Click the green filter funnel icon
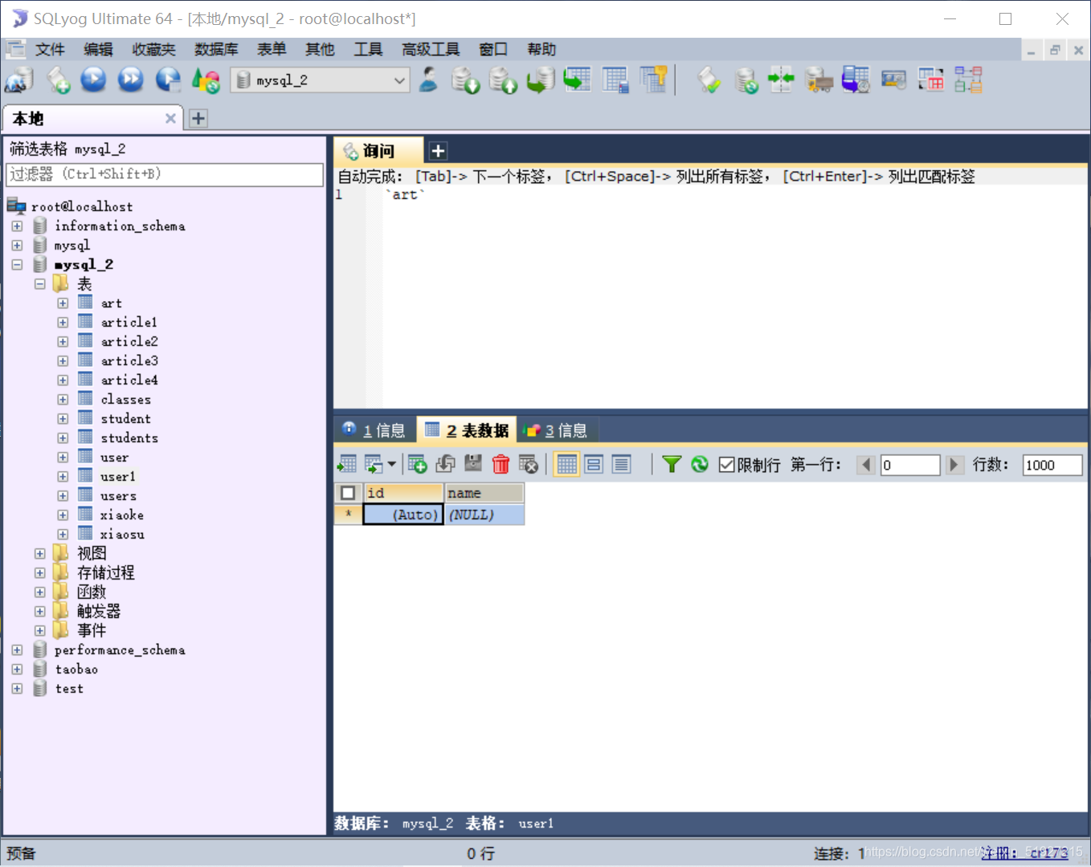Viewport: 1091px width, 867px height. coord(672,464)
